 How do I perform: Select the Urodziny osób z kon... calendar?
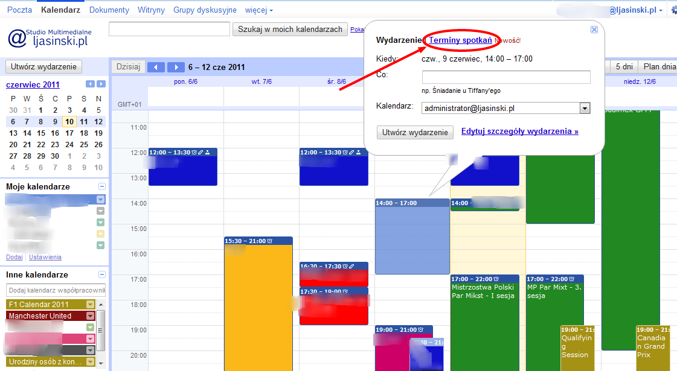click(45, 361)
